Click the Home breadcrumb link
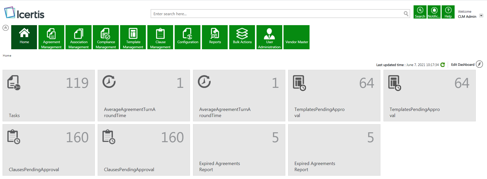This screenshot has width=487, height=179. (7, 56)
